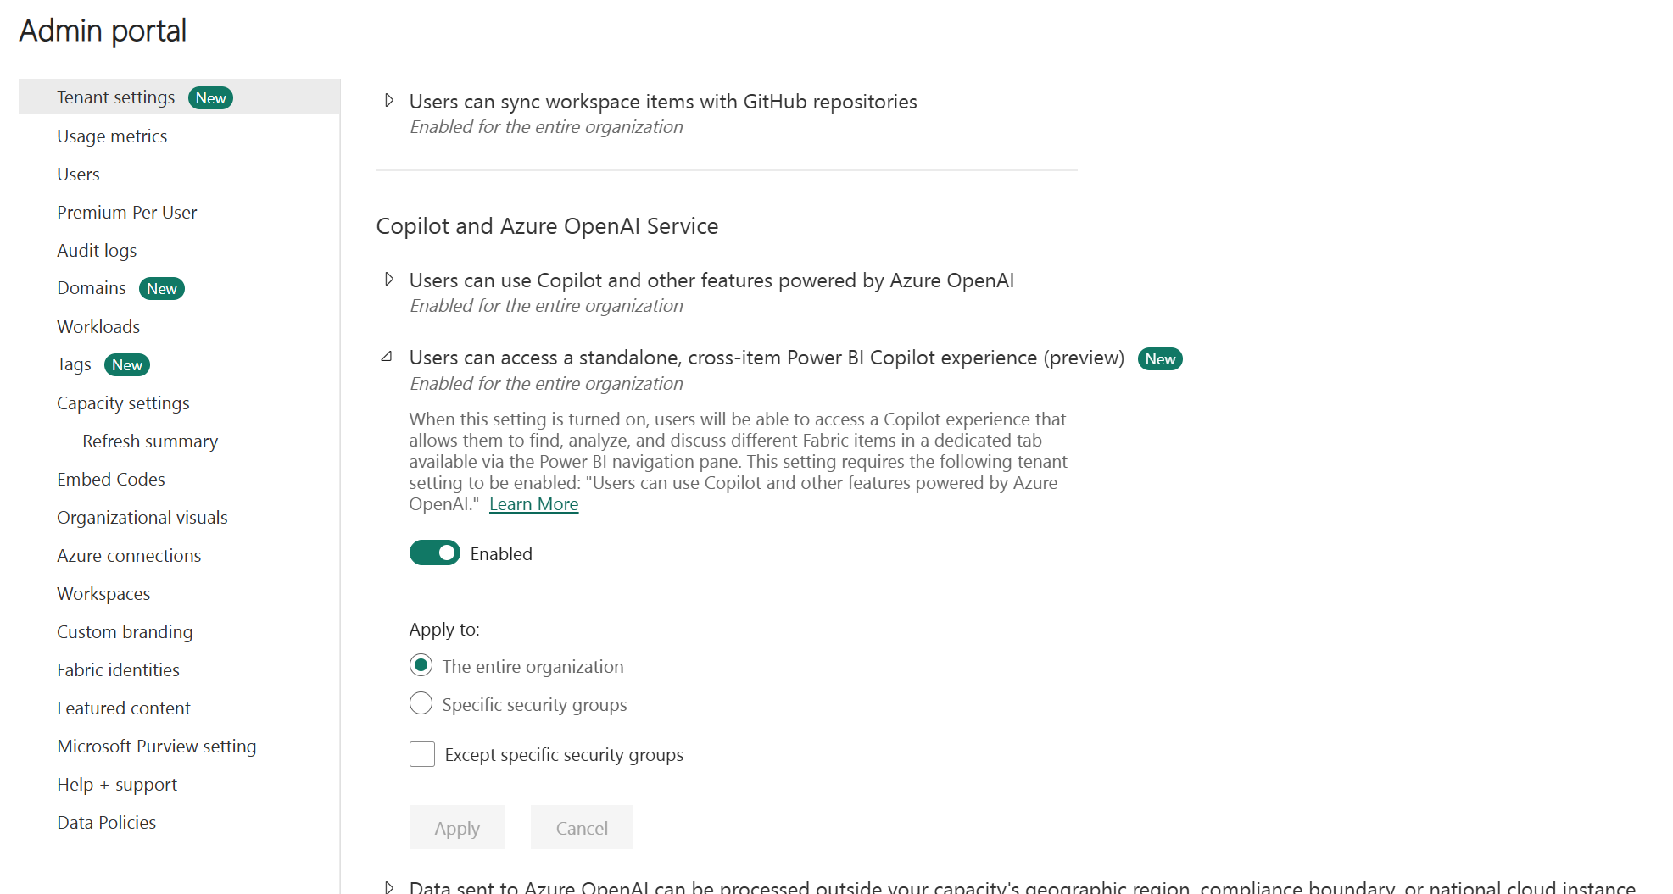Image resolution: width=1673 pixels, height=894 pixels.
Task: Collapse the standalone Power BI Copilot experience setting
Action: tap(387, 357)
